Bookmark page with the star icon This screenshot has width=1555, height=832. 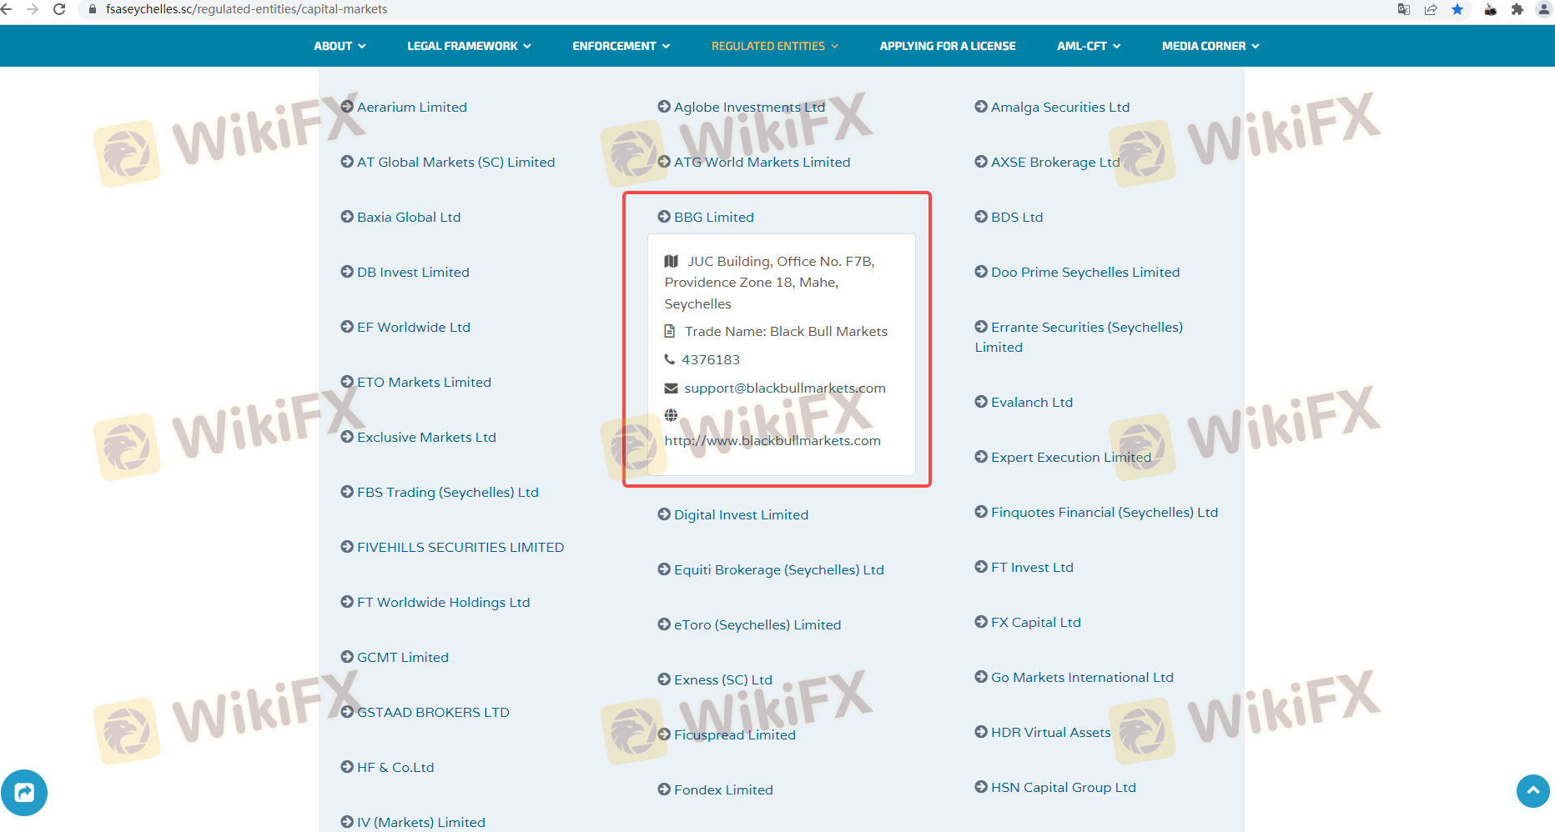pos(1457,9)
